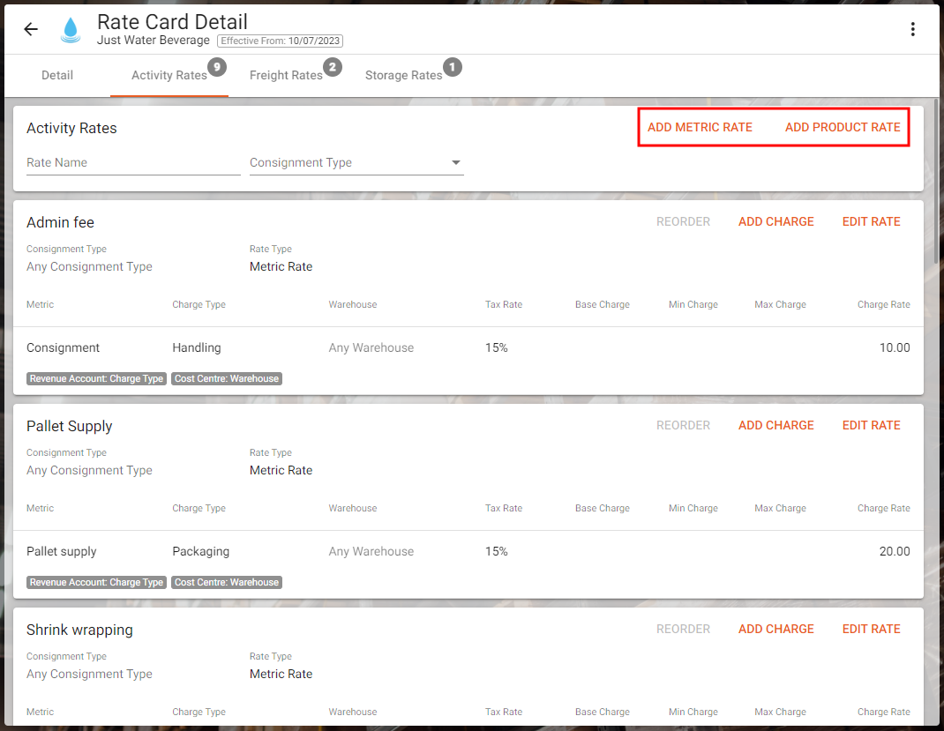Click the Activity Rates count badge 9

pyautogui.click(x=217, y=67)
